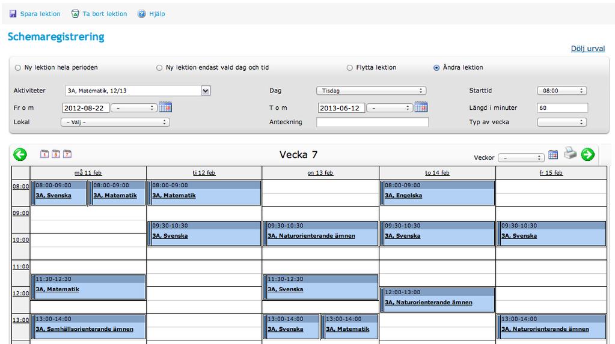Open Tuesday 09:30 3A, Svenska lesson
The image size is (615, 344).
click(204, 234)
